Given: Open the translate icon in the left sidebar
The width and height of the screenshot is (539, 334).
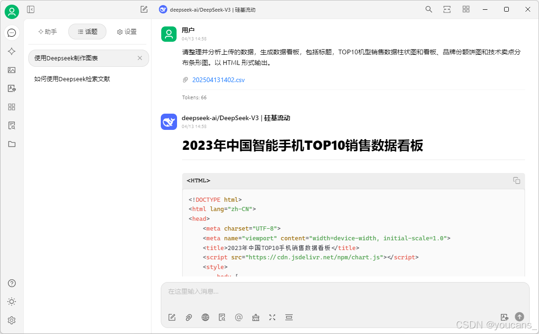Looking at the screenshot, I should tap(12, 89).
